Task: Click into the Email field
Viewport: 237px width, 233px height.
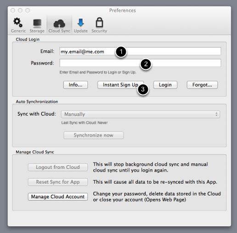Action: 140,51
